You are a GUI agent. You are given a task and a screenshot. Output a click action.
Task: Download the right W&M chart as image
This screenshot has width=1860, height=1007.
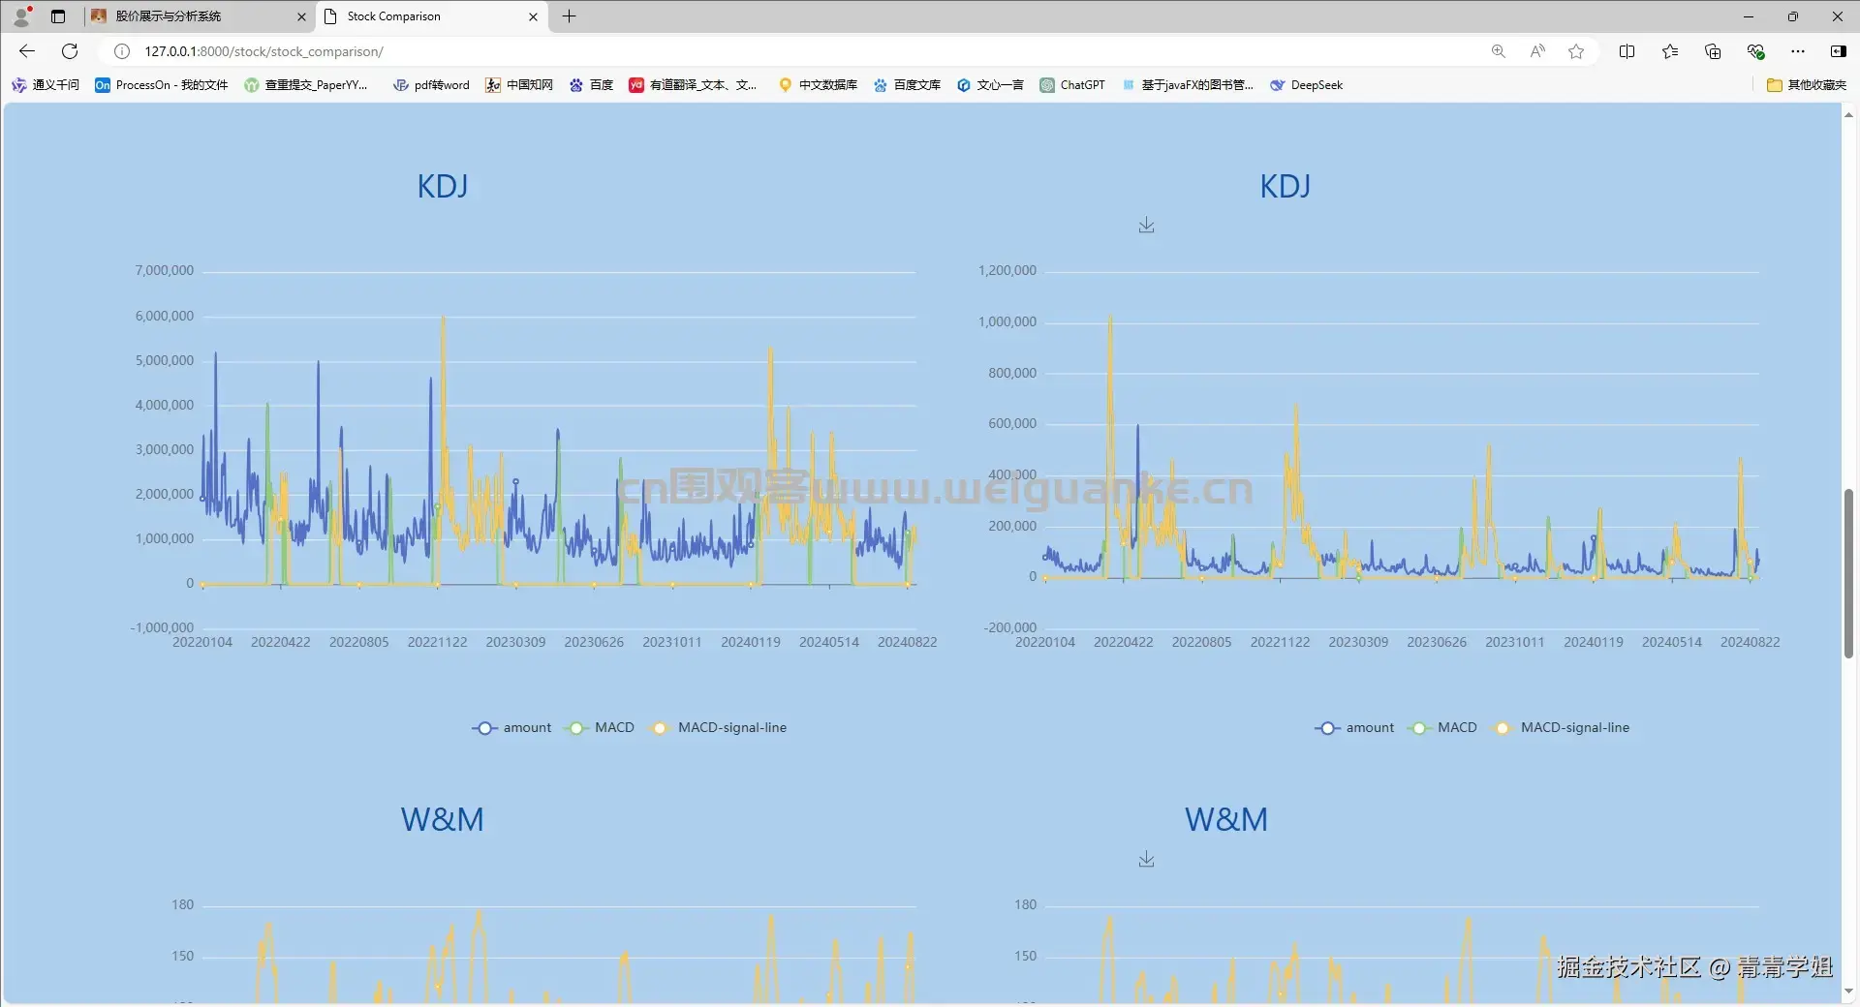click(x=1146, y=859)
